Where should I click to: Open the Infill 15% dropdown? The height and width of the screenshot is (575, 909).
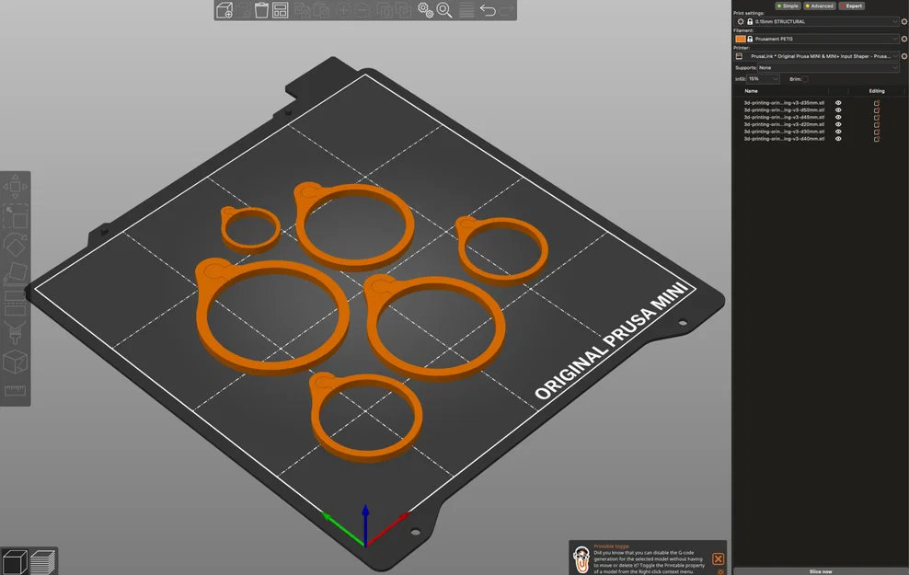tap(763, 79)
